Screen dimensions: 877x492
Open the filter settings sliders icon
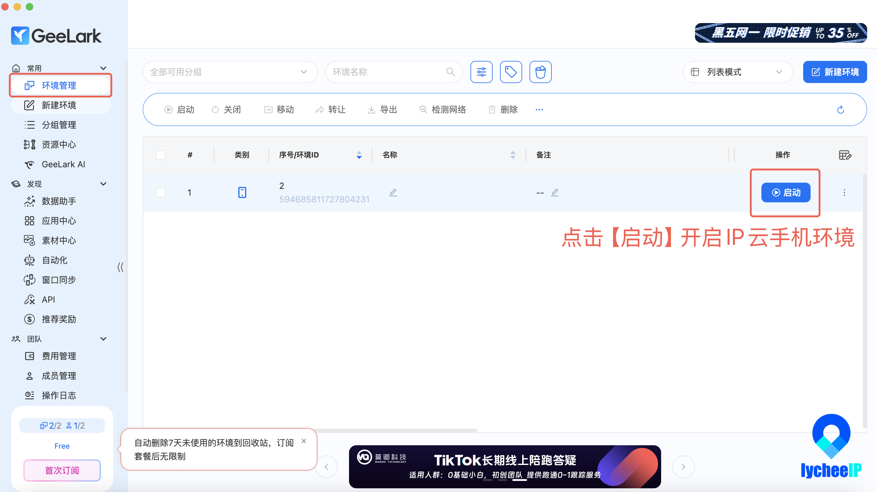482,72
